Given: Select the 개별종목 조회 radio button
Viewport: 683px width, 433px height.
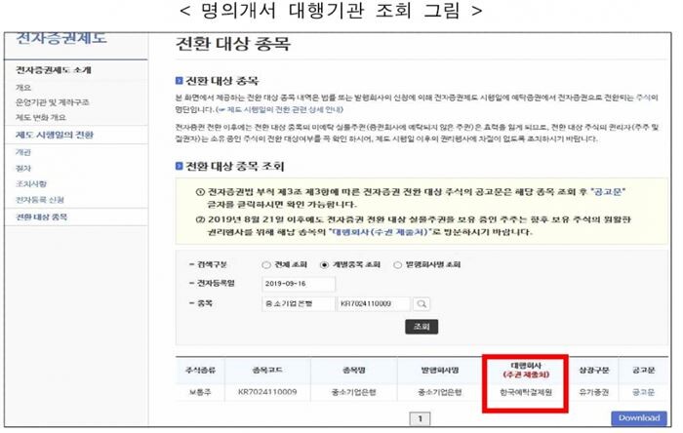Looking at the screenshot, I should 325,264.
